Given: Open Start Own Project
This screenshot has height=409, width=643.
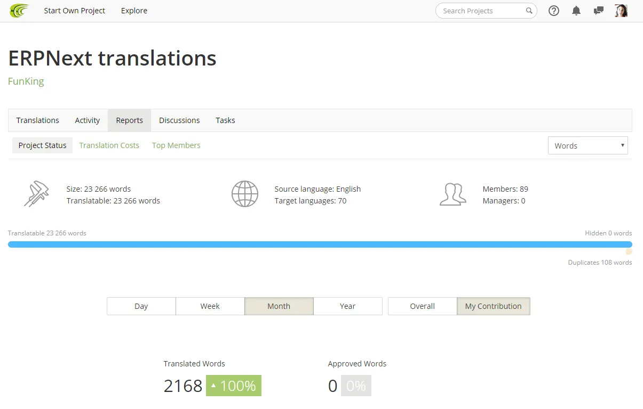Looking at the screenshot, I should click(x=75, y=11).
